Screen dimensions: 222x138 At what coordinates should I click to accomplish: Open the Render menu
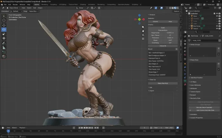[15, 4]
